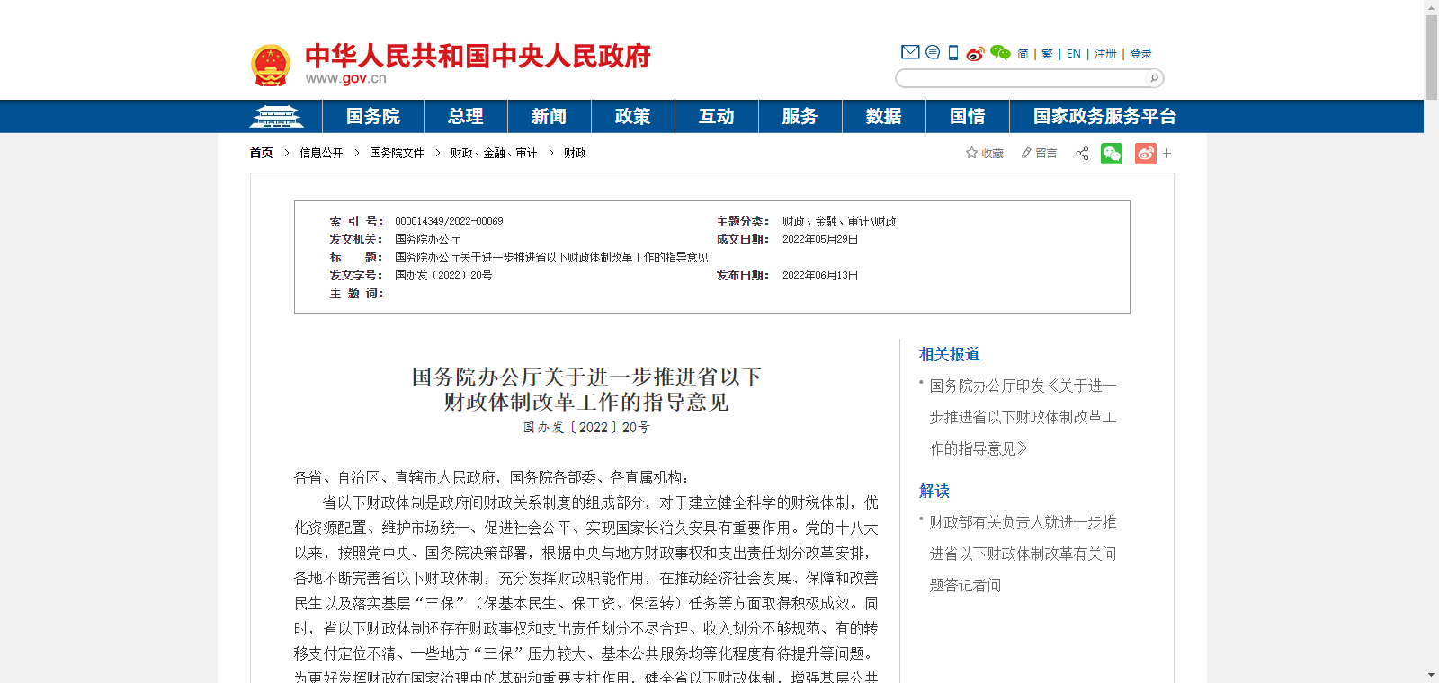This screenshot has width=1439, height=683.
Task: Click the scrollbar up arrow
Action: (1431, 6)
